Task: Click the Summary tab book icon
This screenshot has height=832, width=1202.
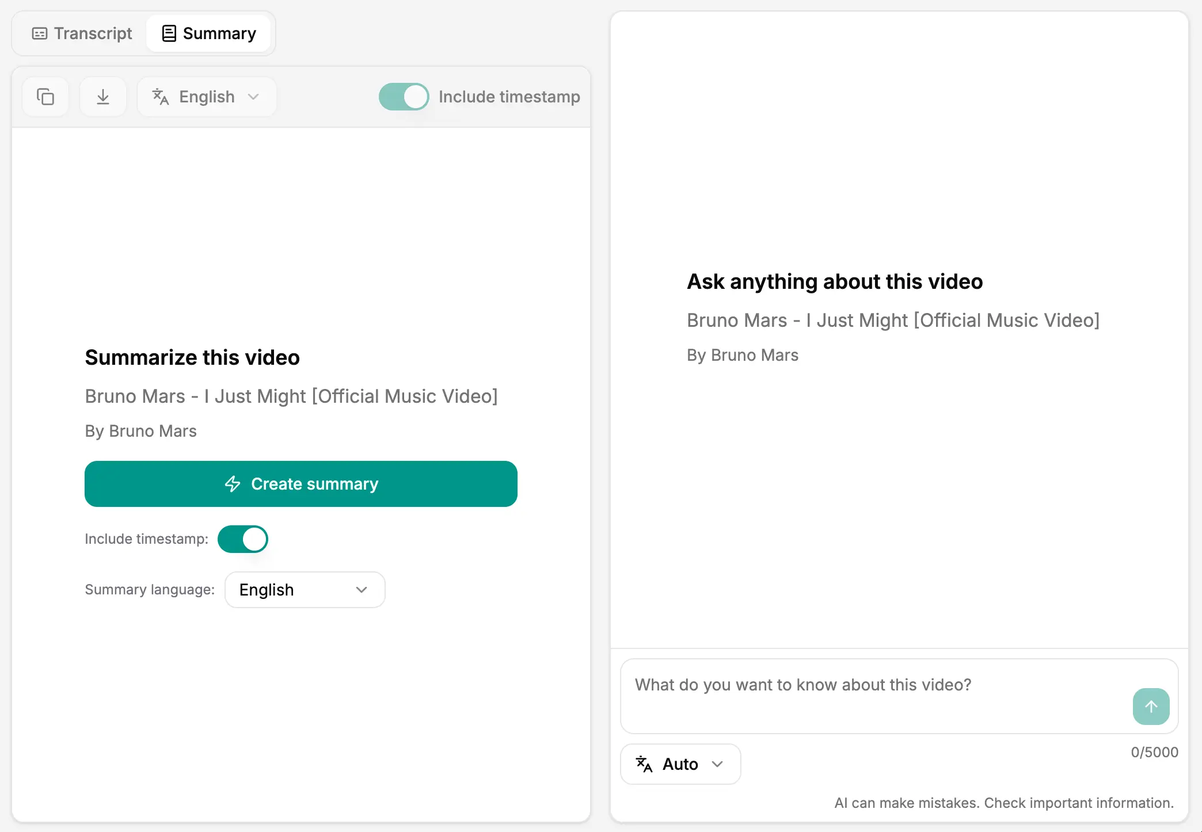Action: pyautogui.click(x=168, y=33)
